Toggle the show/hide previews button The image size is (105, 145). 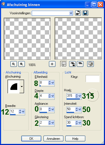click(x=64, y=64)
